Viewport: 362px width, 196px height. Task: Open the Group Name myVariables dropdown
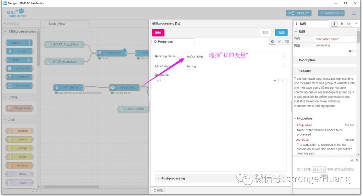pyautogui.click(x=236, y=56)
